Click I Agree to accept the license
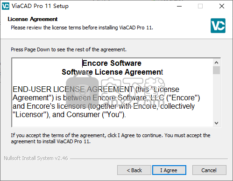Screen dimensions: 233x181 pyautogui.click(x=169, y=170)
